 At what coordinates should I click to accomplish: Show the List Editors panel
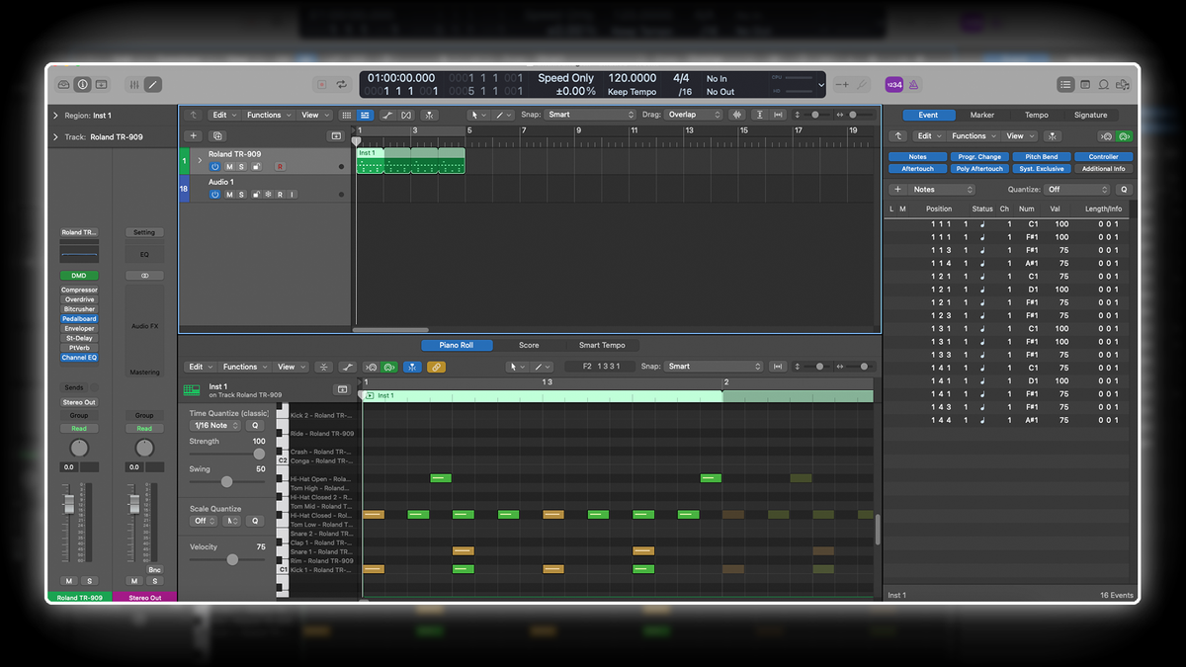(1065, 85)
